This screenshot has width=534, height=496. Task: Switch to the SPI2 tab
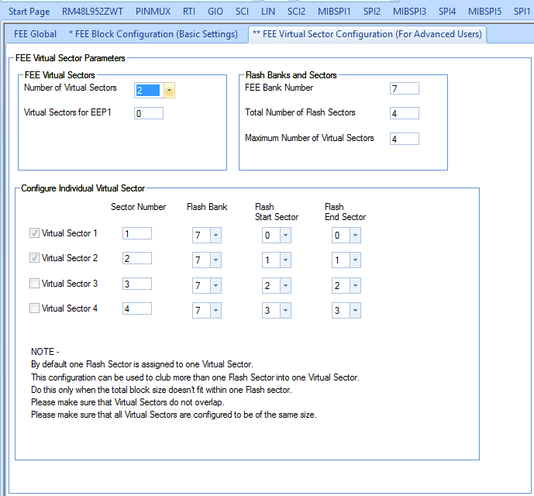pos(372,12)
